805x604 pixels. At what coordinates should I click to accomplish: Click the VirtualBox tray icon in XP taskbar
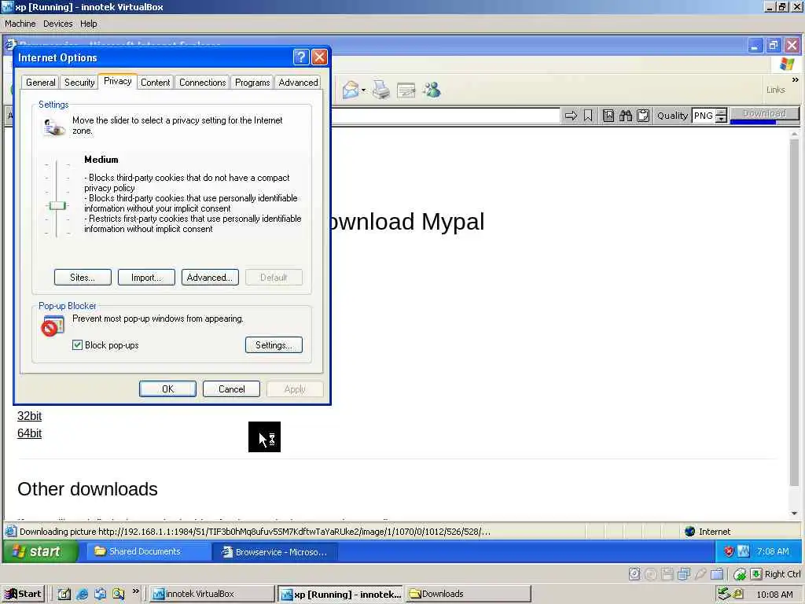point(744,551)
